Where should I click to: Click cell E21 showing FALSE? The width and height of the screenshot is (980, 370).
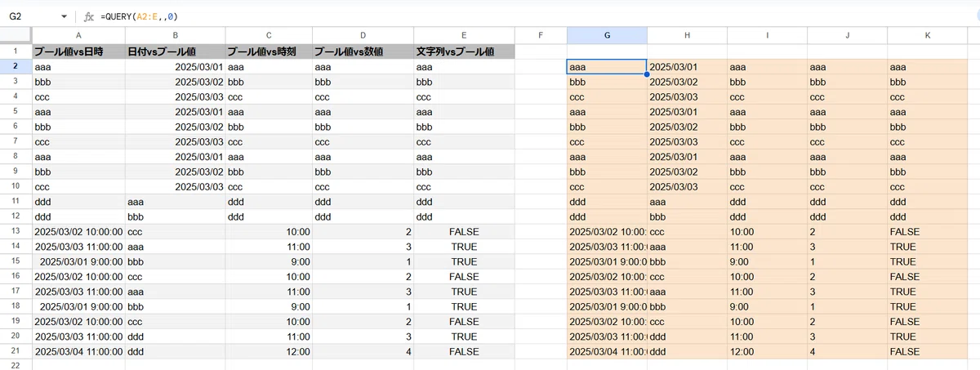pyautogui.click(x=464, y=351)
